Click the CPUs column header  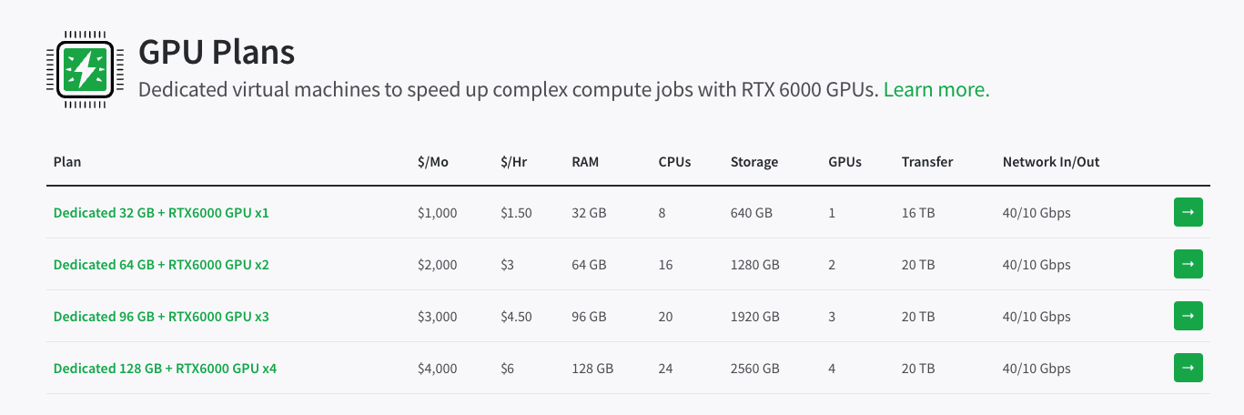coord(674,162)
